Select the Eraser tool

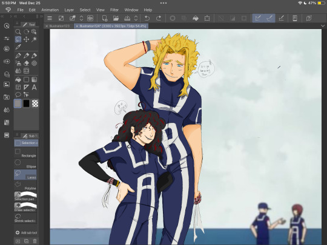26,63
